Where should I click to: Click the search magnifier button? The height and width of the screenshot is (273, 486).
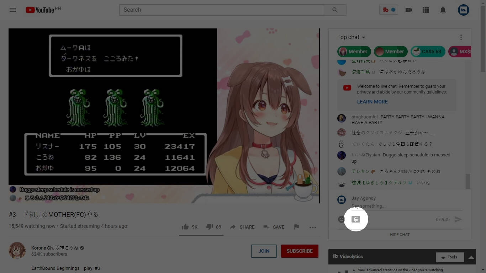tap(335, 10)
